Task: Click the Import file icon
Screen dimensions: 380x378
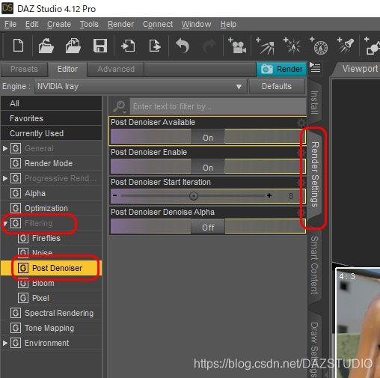Action: pyautogui.click(x=128, y=46)
